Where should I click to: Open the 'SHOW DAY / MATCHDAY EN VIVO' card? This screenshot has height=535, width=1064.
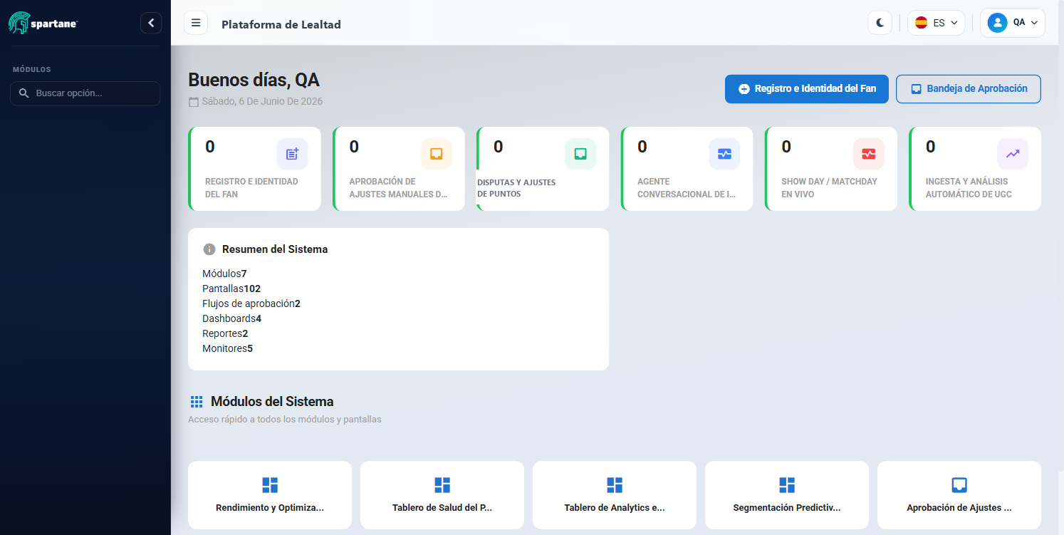(x=831, y=169)
